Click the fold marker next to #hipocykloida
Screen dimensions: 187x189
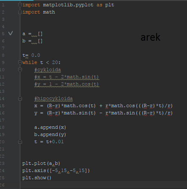[20, 98]
